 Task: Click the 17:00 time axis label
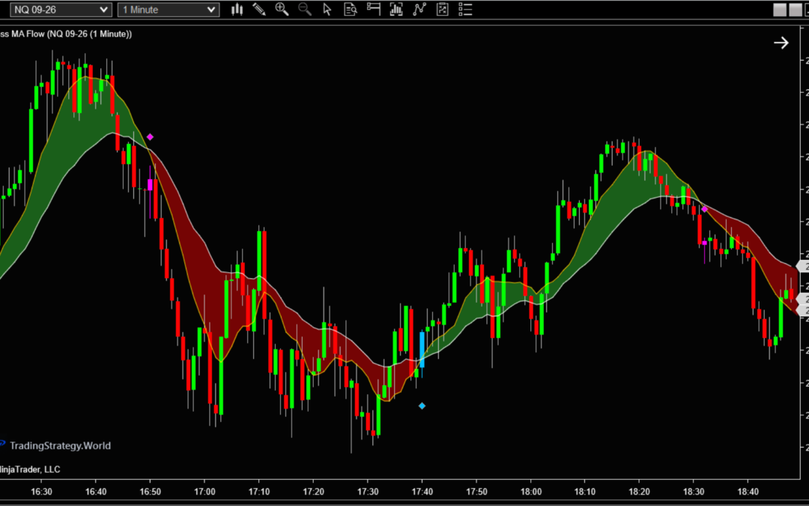(204, 491)
